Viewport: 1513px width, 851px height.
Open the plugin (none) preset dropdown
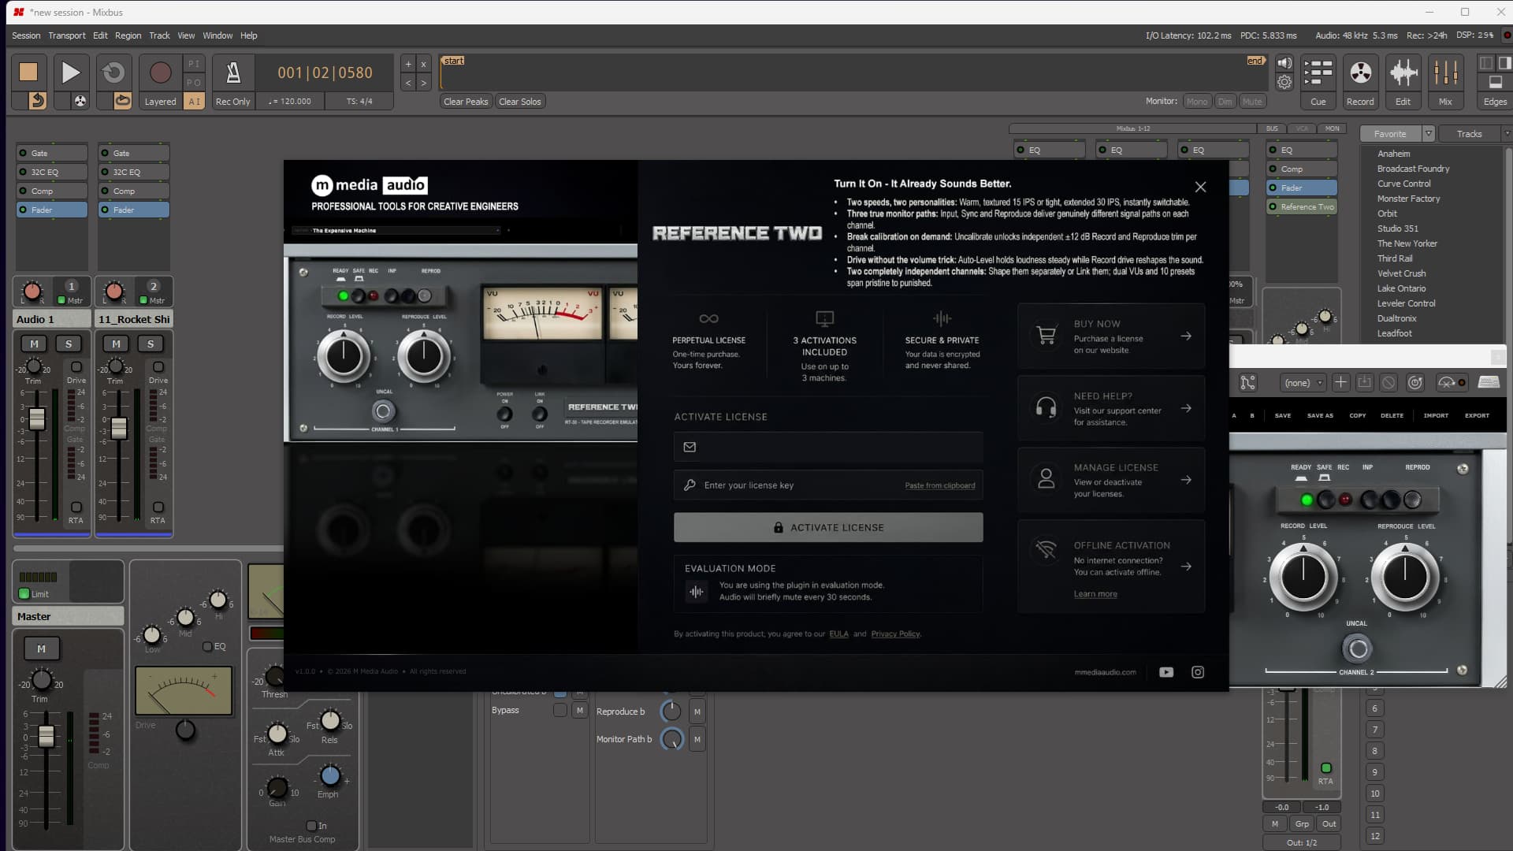coord(1302,383)
